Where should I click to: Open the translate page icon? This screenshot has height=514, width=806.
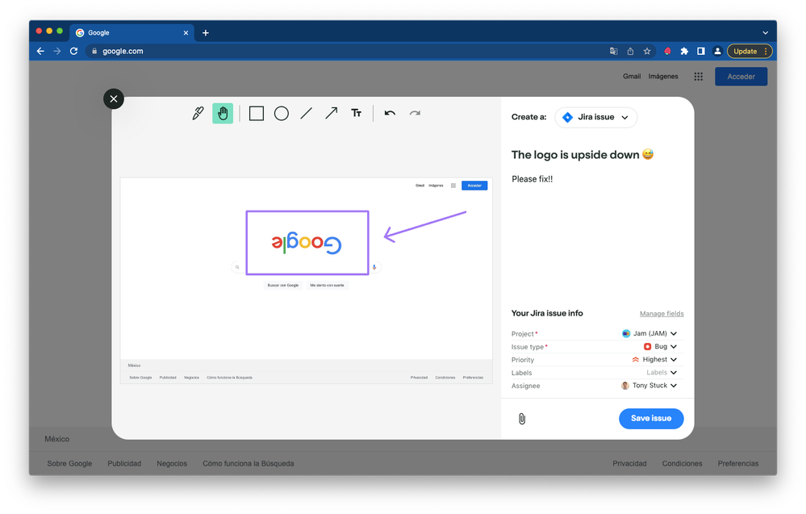[613, 51]
